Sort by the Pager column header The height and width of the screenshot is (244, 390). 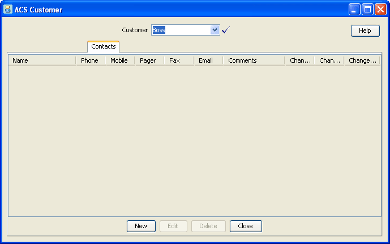149,60
